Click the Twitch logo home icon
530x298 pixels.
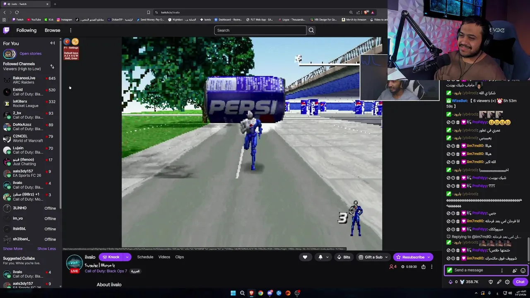coord(6,30)
